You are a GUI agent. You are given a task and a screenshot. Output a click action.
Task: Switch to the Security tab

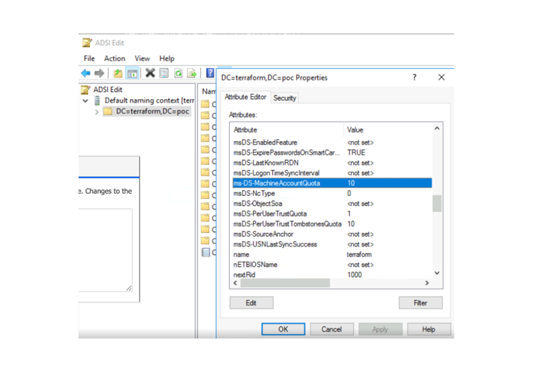click(284, 98)
